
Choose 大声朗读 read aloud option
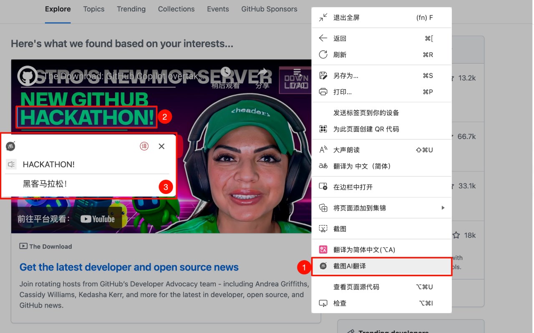pyautogui.click(x=381, y=150)
